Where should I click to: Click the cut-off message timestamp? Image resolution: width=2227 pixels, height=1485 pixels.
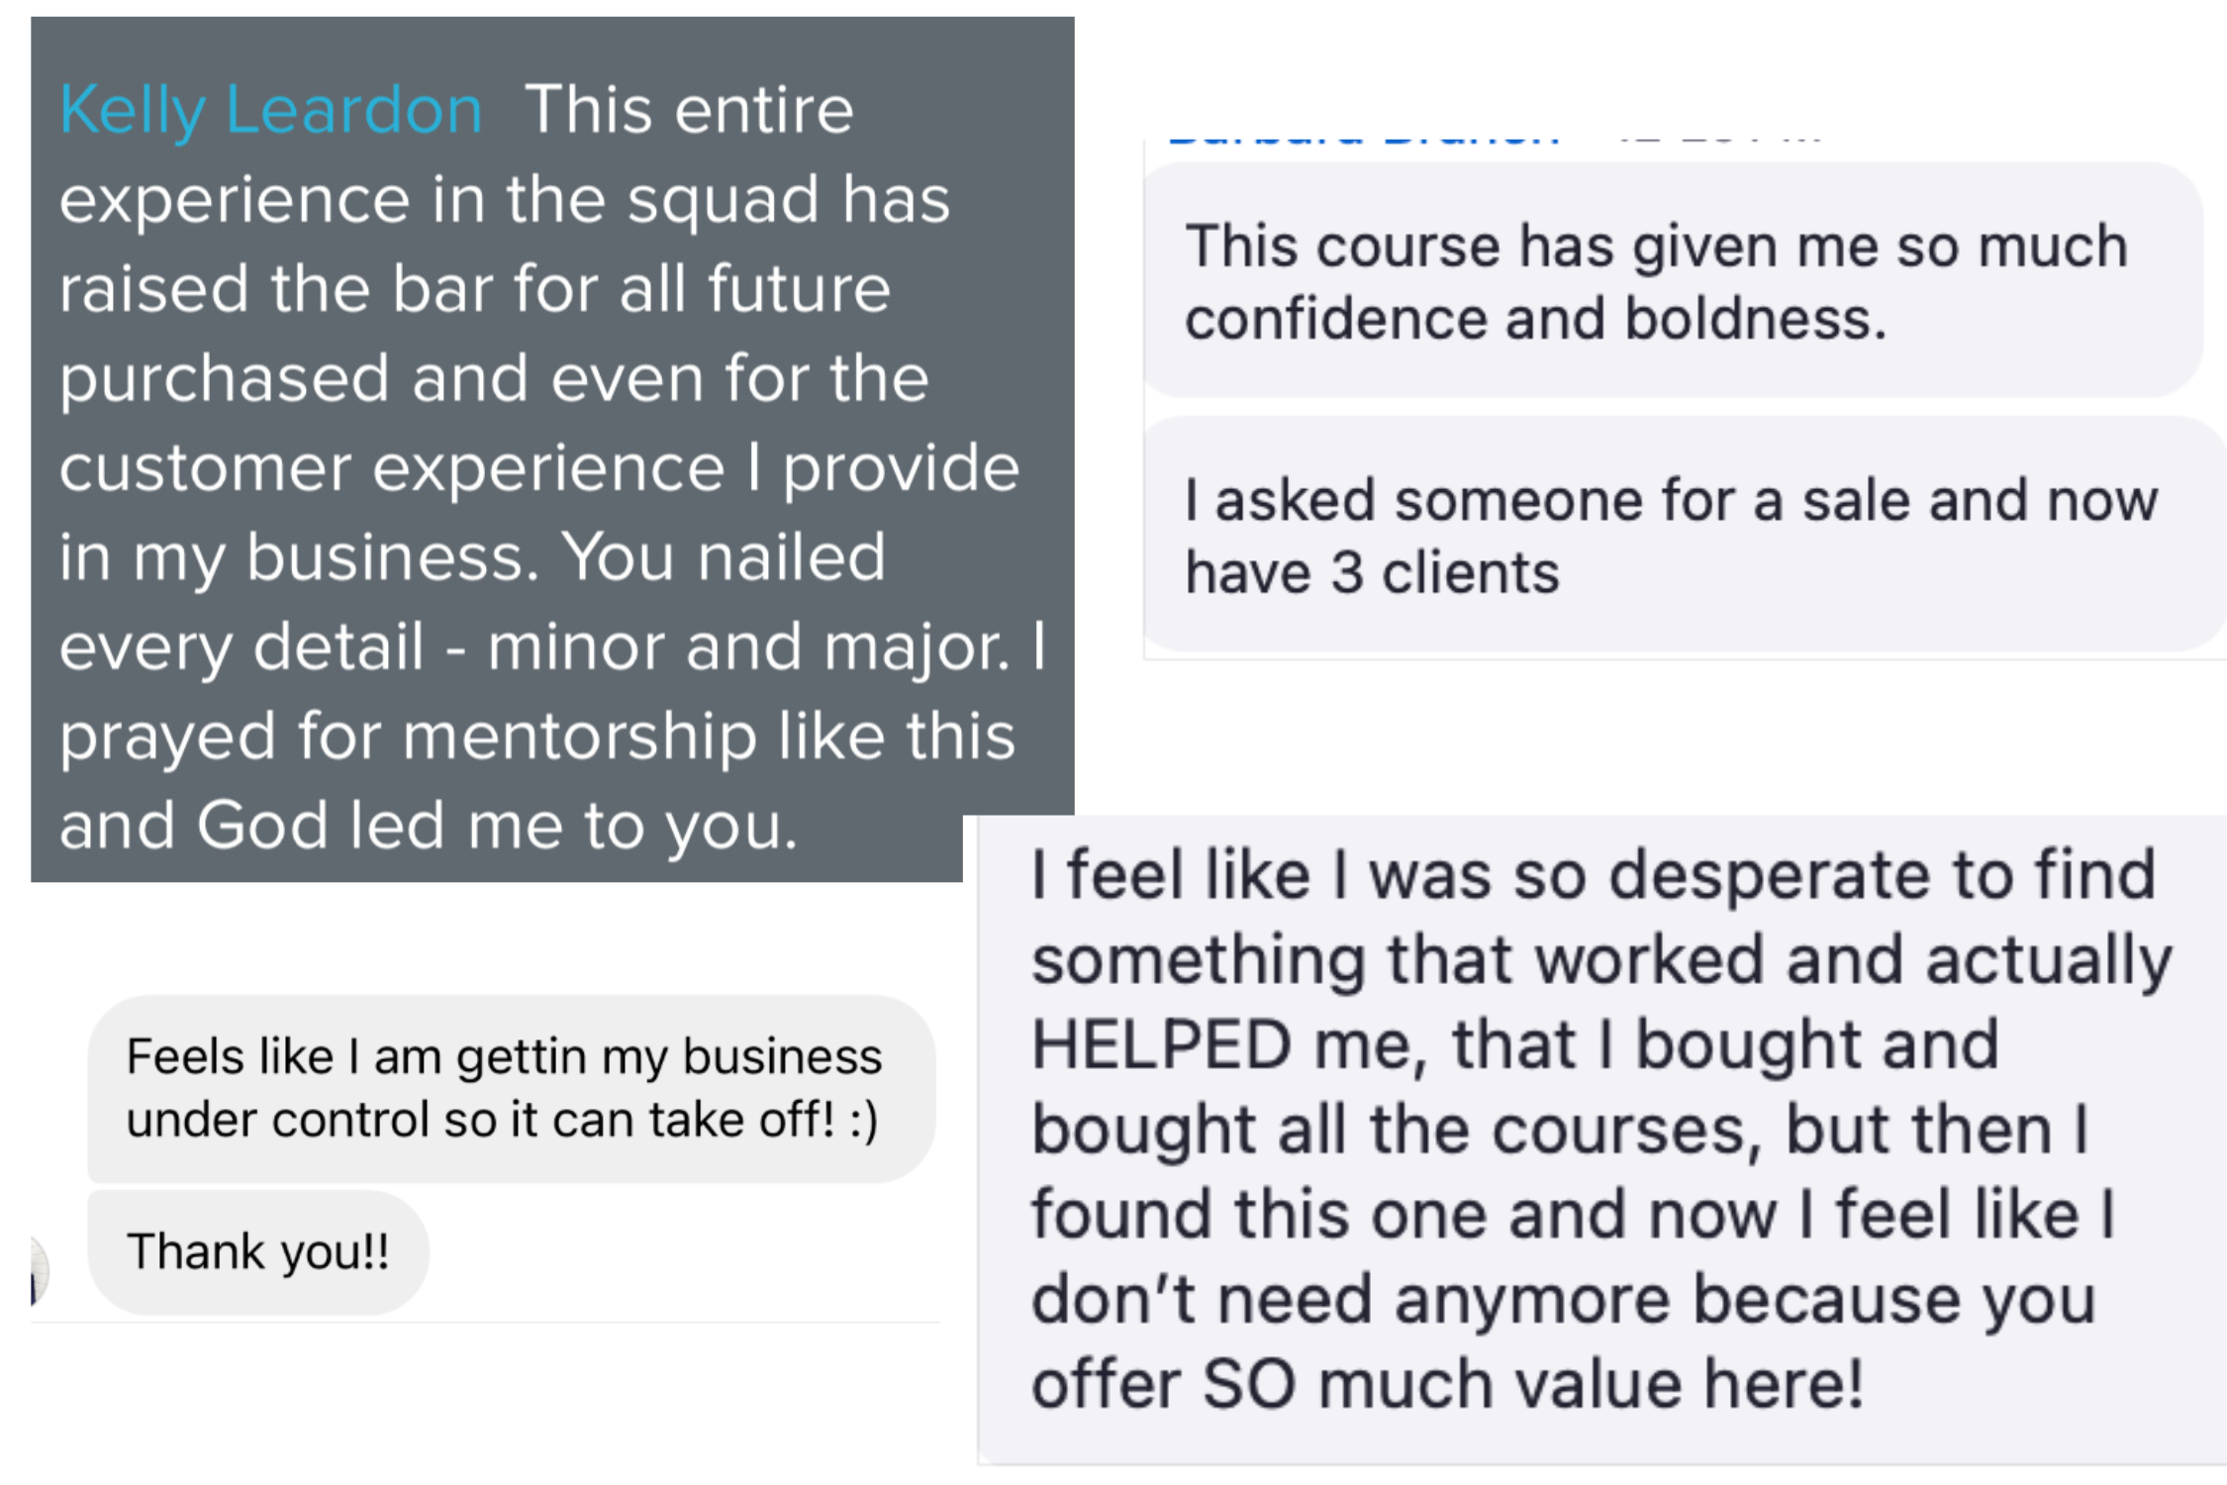[1720, 140]
